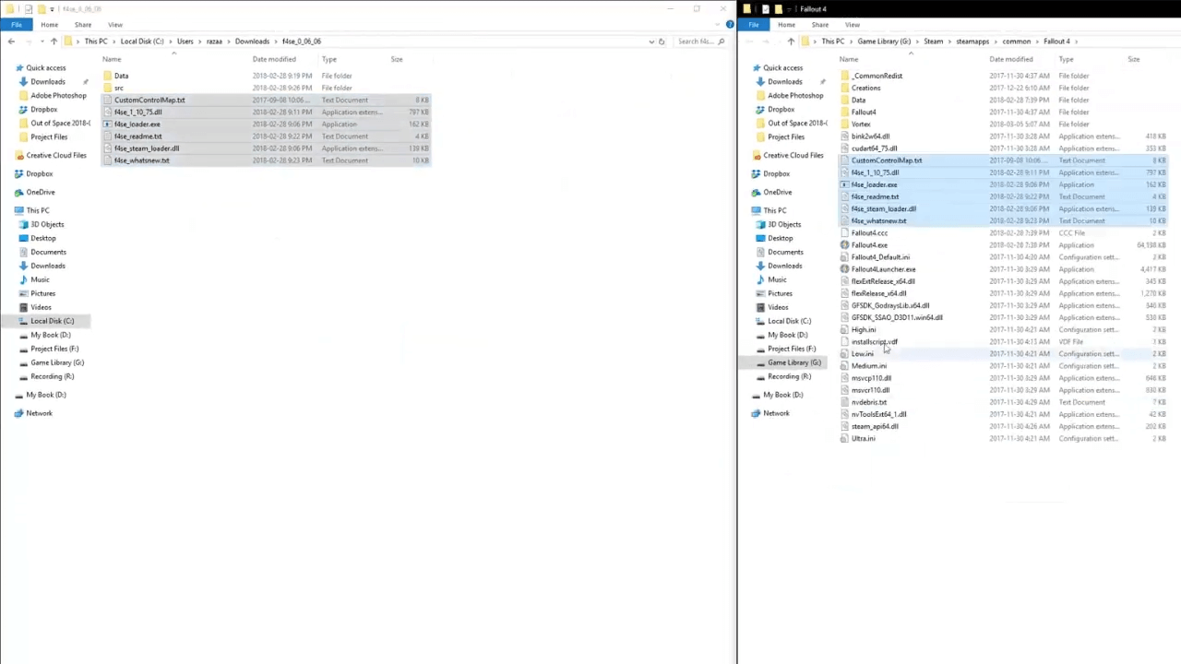This screenshot has width=1181, height=664.
Task: Go up one level in Fallout 4 window
Action: tap(791, 41)
